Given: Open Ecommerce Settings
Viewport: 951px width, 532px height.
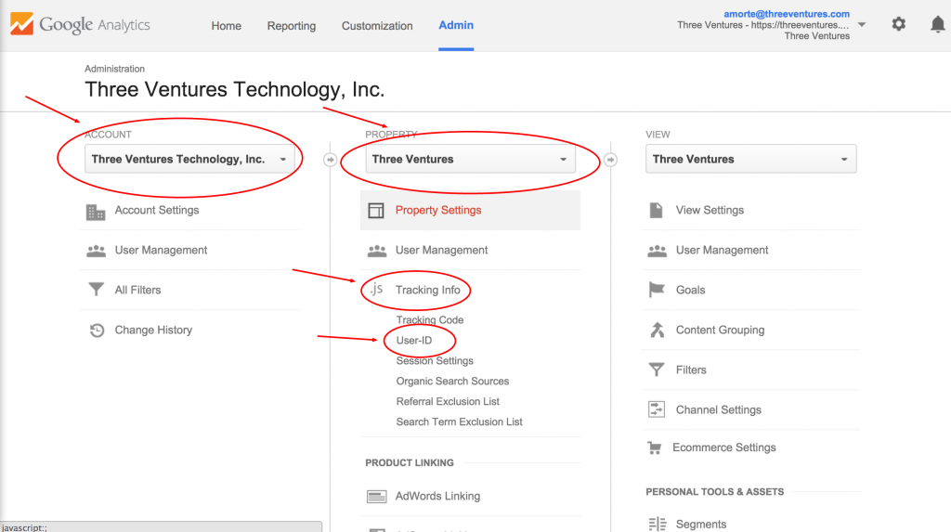Looking at the screenshot, I should coord(724,448).
